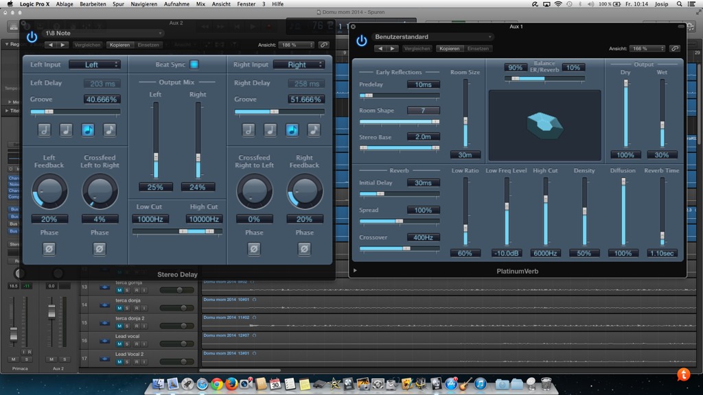Click Vergleichen in the Stereo Delay window
The width and height of the screenshot is (703, 395).
click(87, 45)
